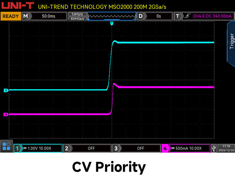Tap the D delay icon
The image size is (235, 183).
click(x=140, y=16)
